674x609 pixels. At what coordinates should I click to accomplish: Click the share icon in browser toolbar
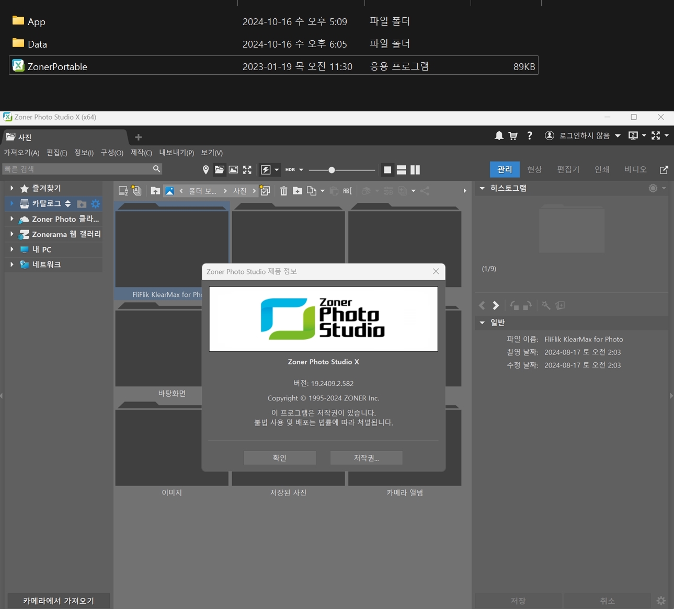tap(425, 191)
